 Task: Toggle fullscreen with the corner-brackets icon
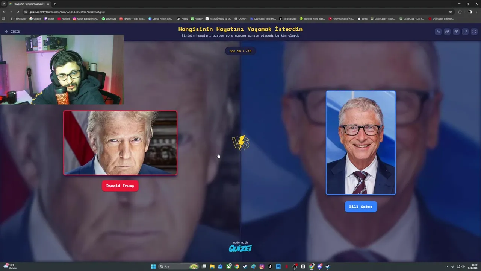tap(474, 32)
